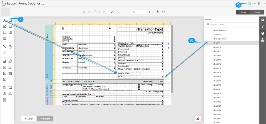Select the Table control tool
The image size is (266, 124).
pos(10,33)
